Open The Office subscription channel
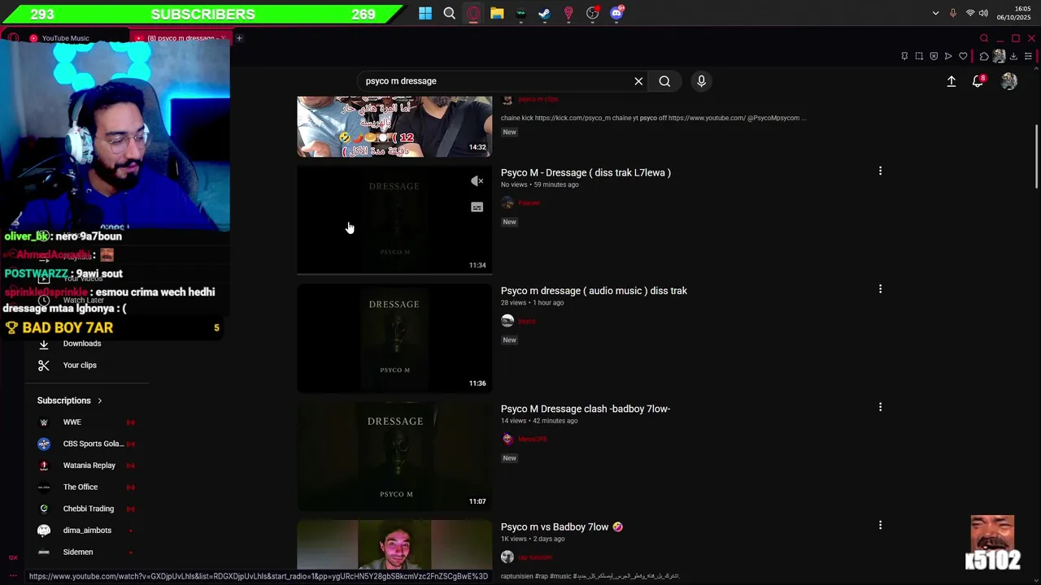The height and width of the screenshot is (585, 1041). [81, 487]
